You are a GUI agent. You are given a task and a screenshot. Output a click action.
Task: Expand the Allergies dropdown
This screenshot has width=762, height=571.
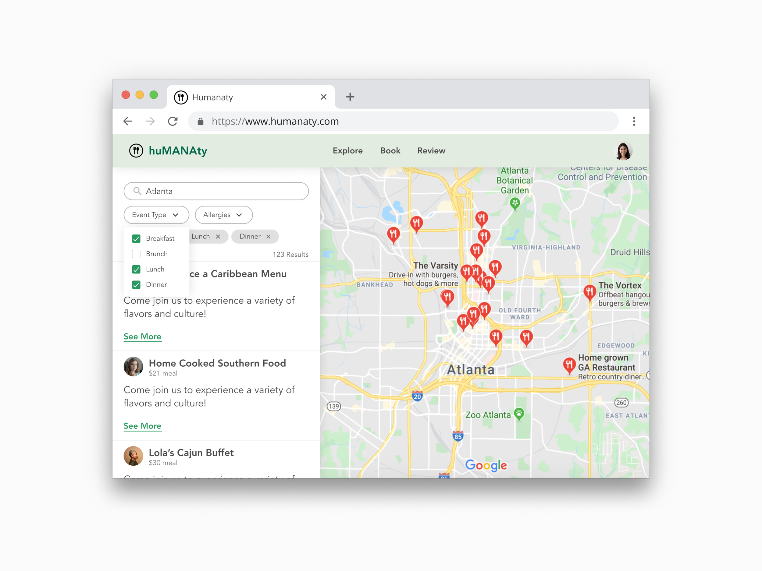click(x=223, y=215)
